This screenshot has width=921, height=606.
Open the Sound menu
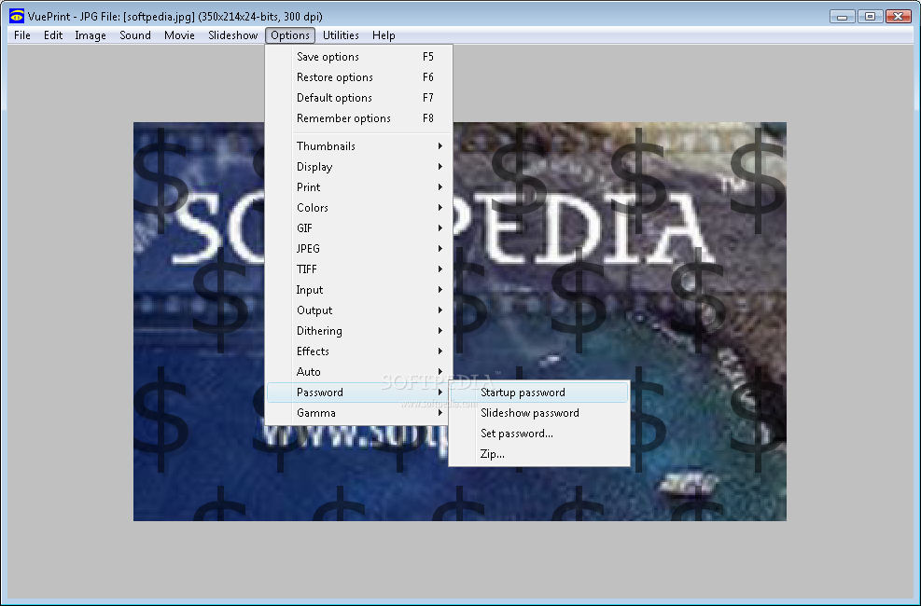(135, 35)
